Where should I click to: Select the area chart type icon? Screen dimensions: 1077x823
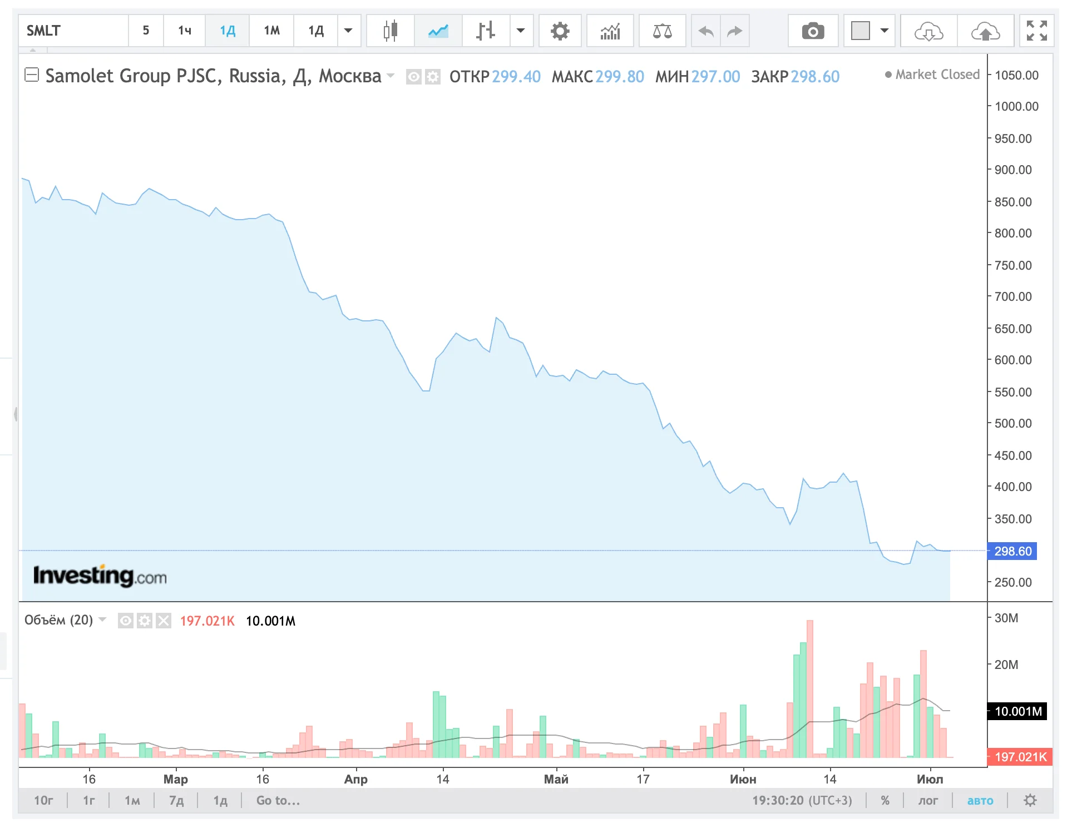[438, 31]
